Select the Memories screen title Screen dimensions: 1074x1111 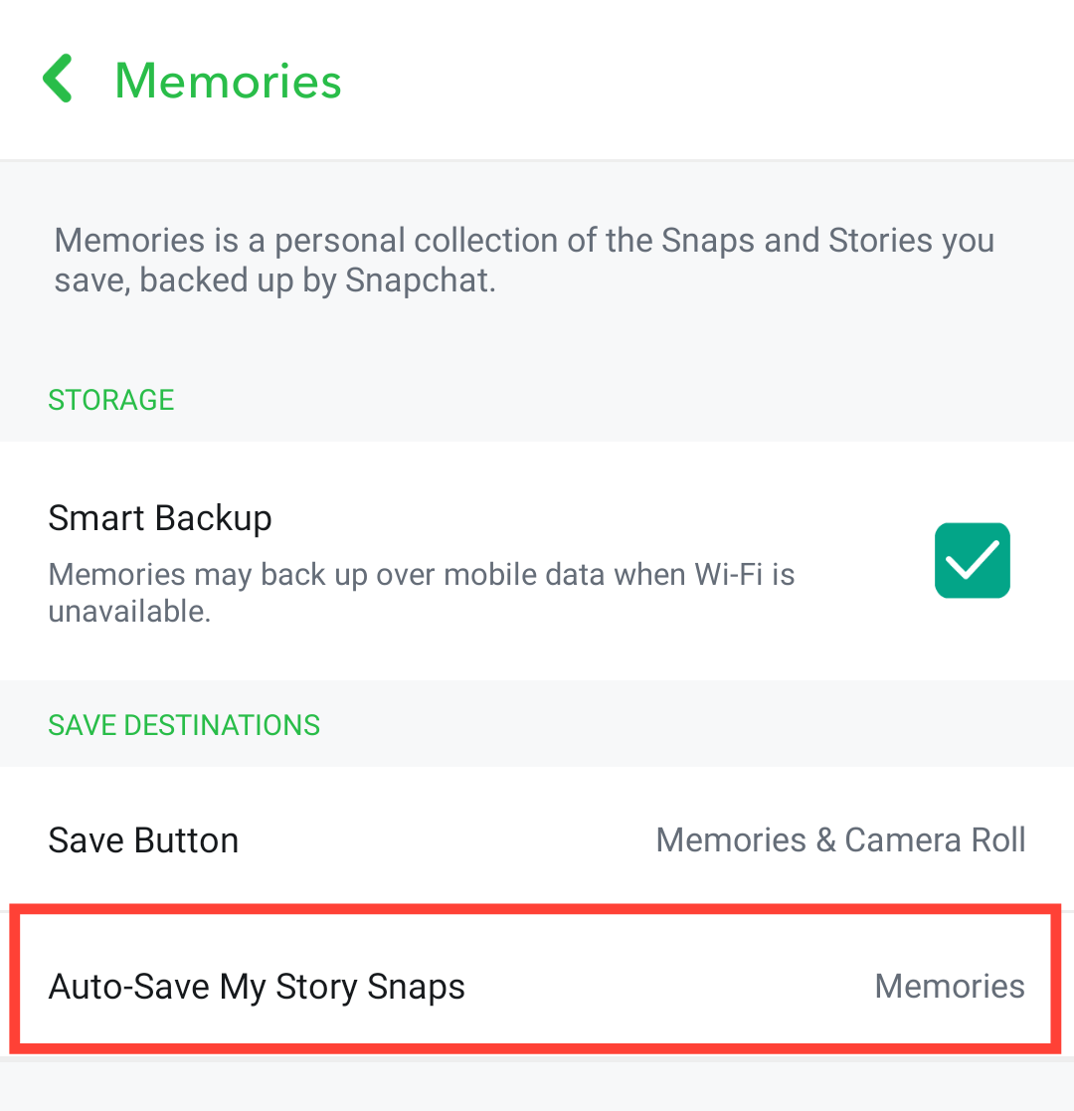(227, 80)
